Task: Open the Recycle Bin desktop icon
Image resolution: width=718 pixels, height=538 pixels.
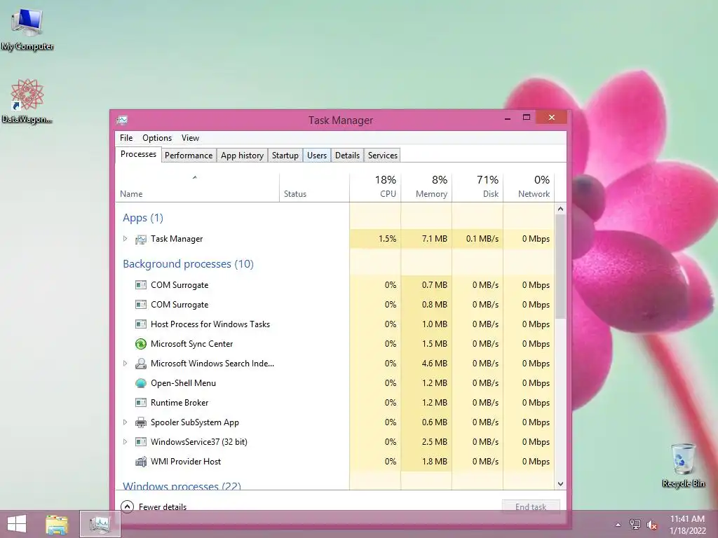Action: tap(683, 464)
